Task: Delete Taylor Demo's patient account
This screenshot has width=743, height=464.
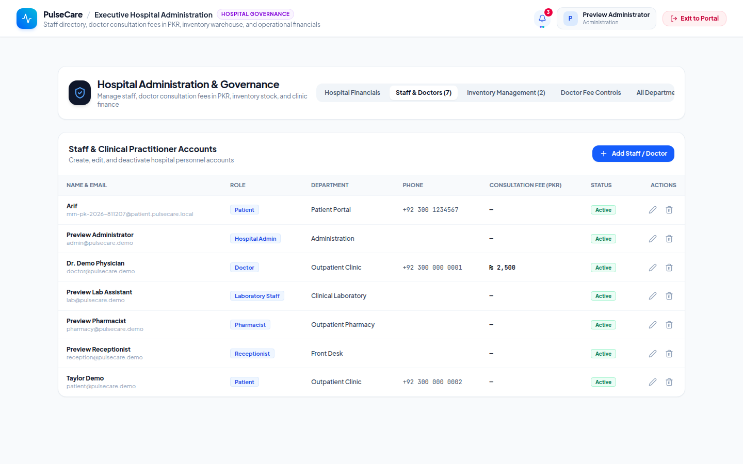Action: 669,382
